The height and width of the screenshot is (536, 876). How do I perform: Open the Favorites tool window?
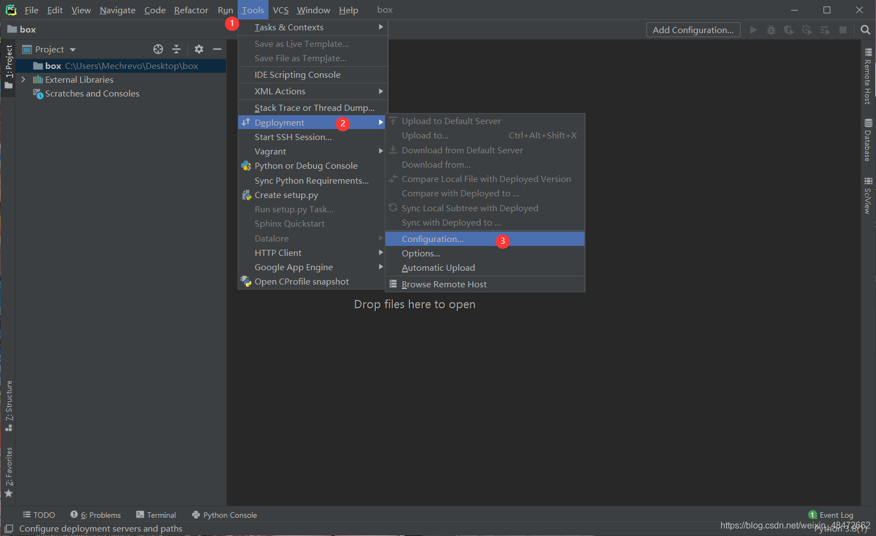8,472
